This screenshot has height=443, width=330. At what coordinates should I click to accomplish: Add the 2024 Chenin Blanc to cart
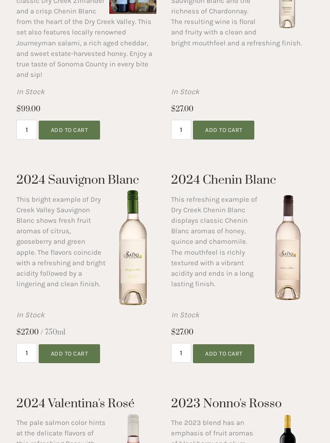point(224,353)
